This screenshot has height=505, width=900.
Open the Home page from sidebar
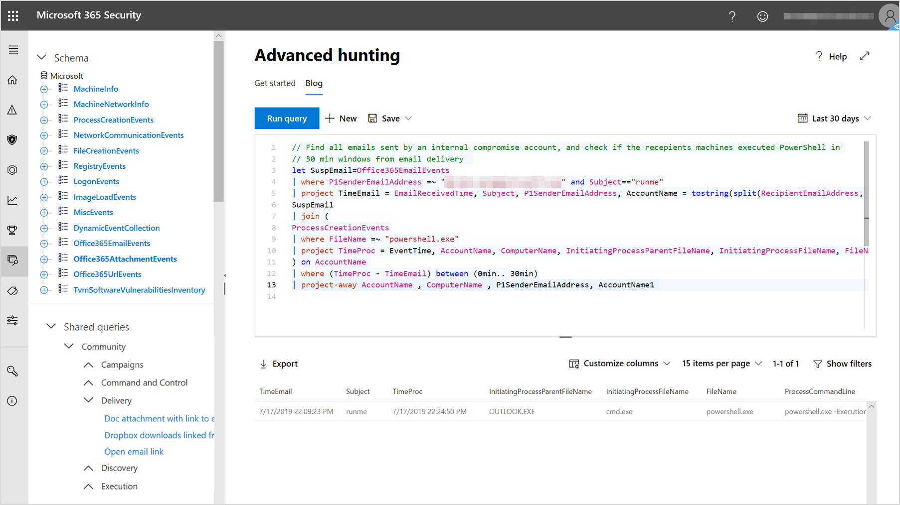click(x=12, y=80)
